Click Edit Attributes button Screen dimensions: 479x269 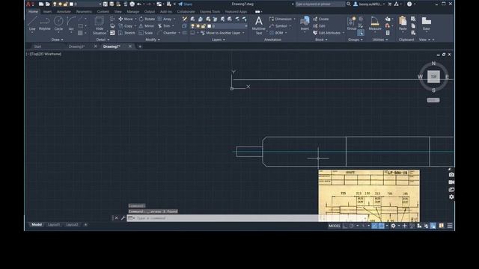326,33
